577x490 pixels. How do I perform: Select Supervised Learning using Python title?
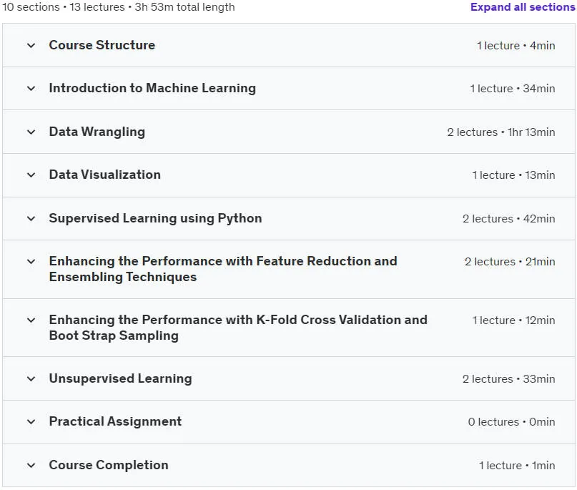[155, 218]
